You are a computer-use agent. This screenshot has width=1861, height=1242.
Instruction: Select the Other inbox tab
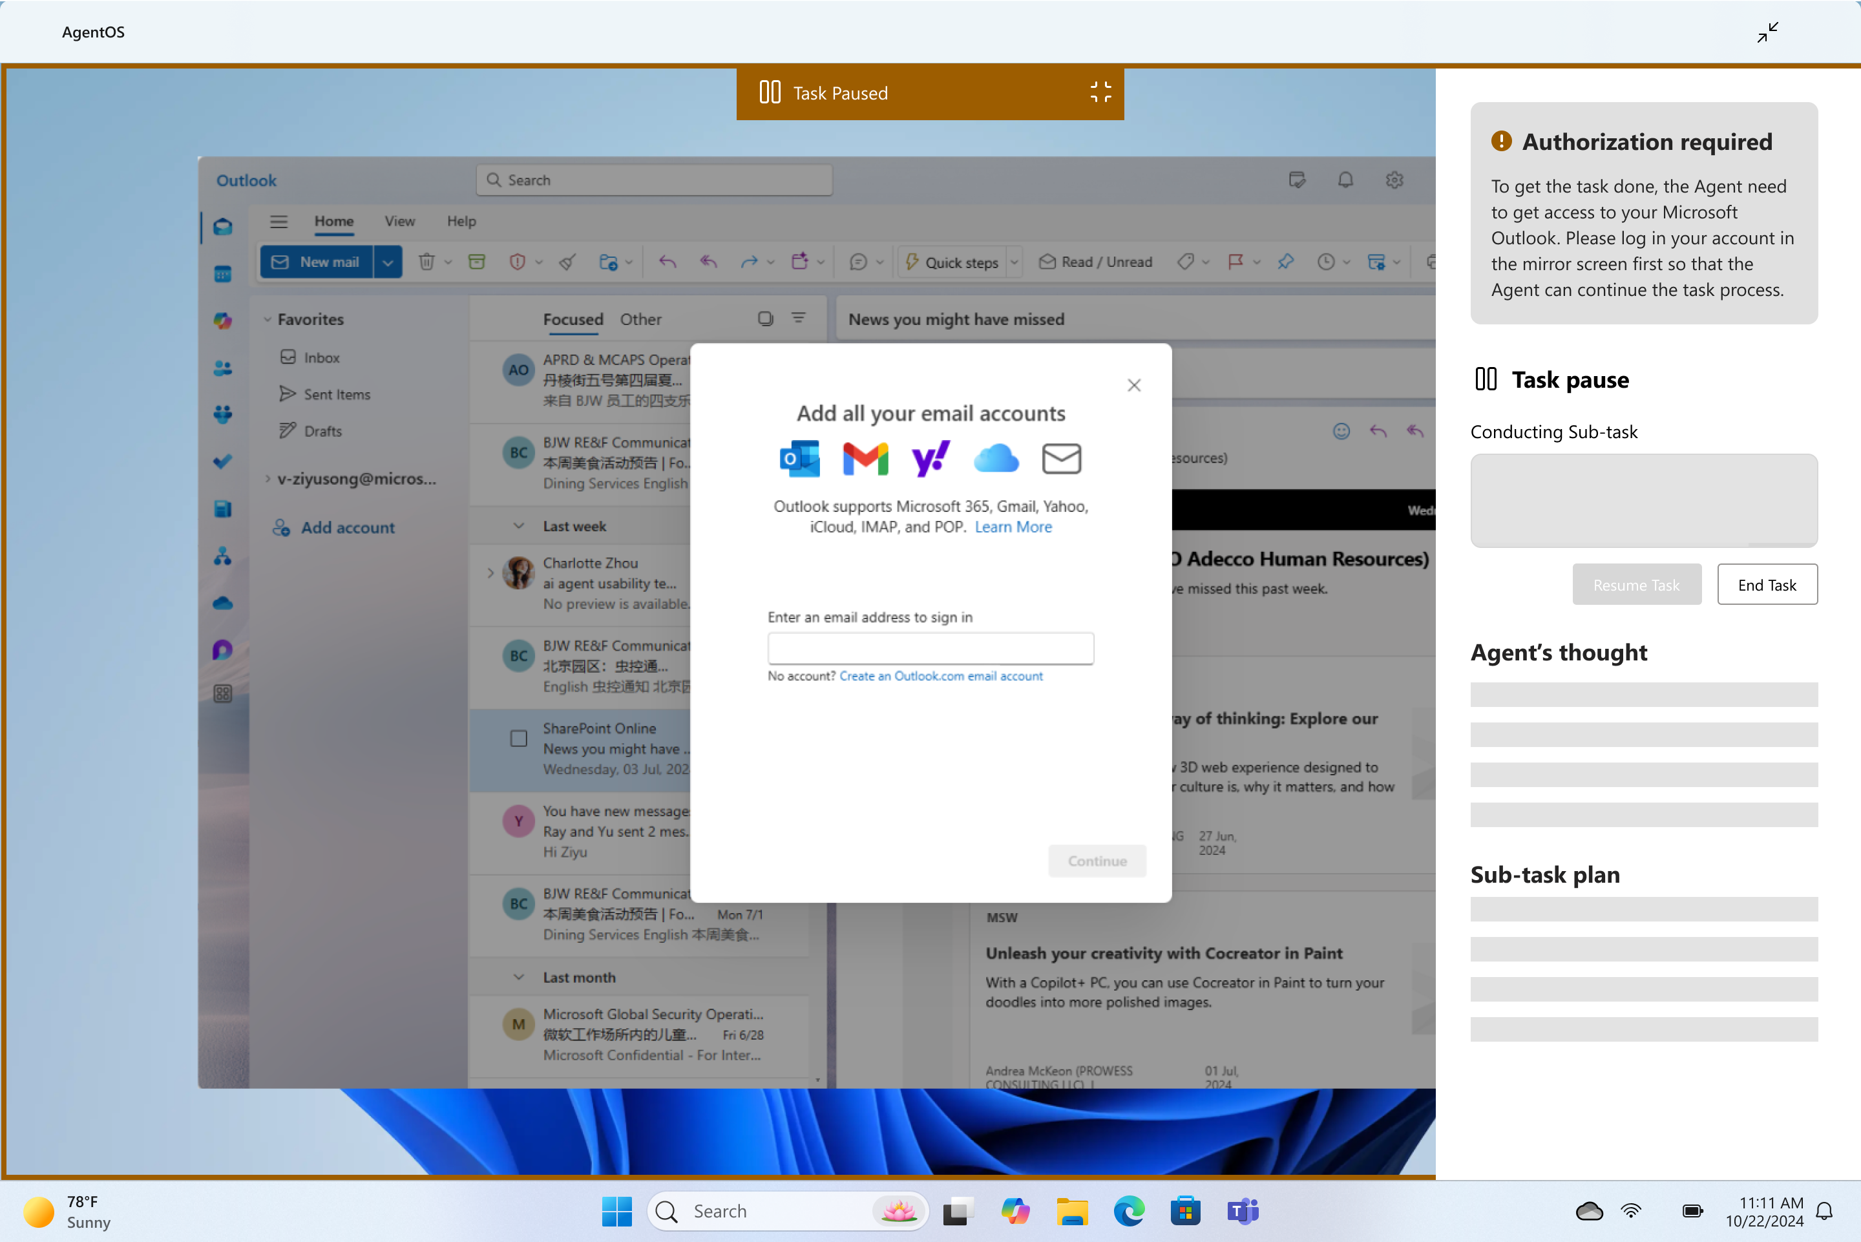click(x=640, y=319)
